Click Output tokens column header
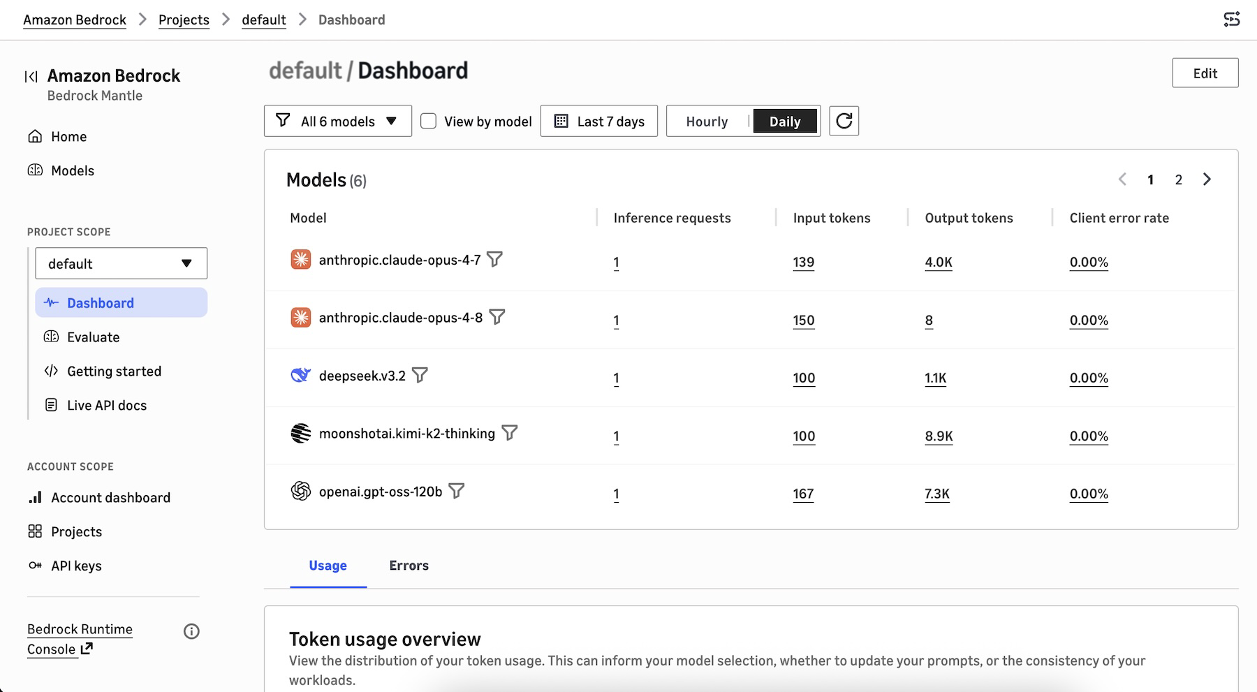This screenshot has width=1257, height=692. point(969,218)
